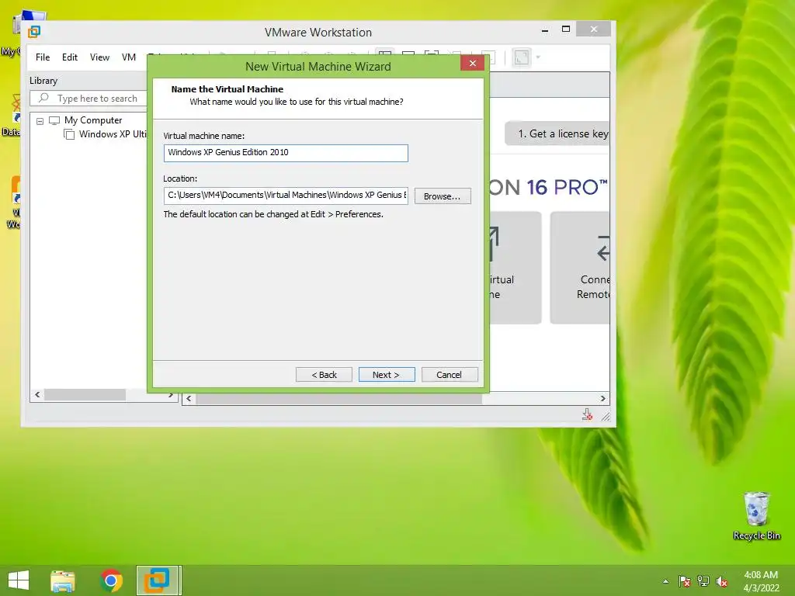Open the Edit menu
795x596 pixels.
(69, 57)
